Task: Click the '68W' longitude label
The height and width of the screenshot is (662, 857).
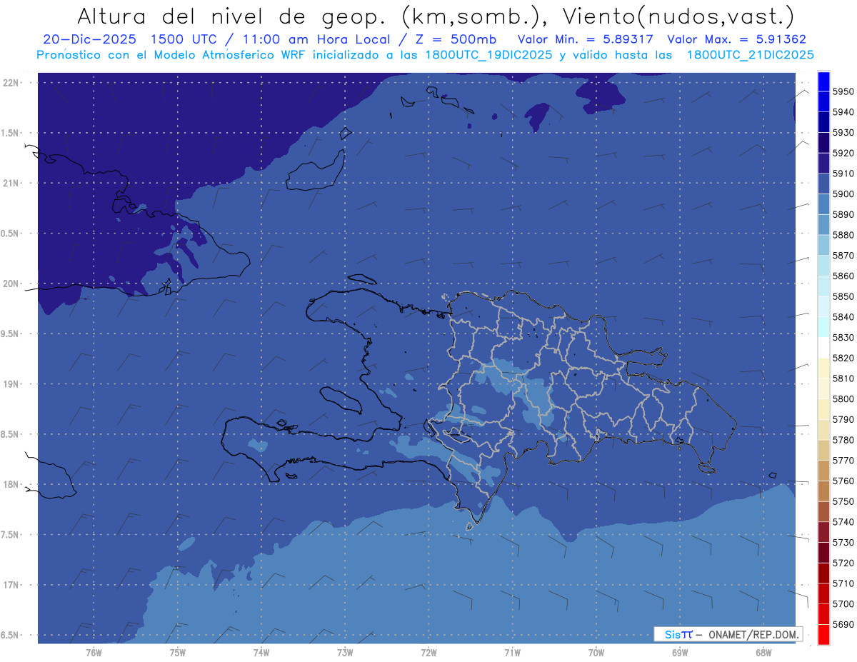Action: pos(763,652)
